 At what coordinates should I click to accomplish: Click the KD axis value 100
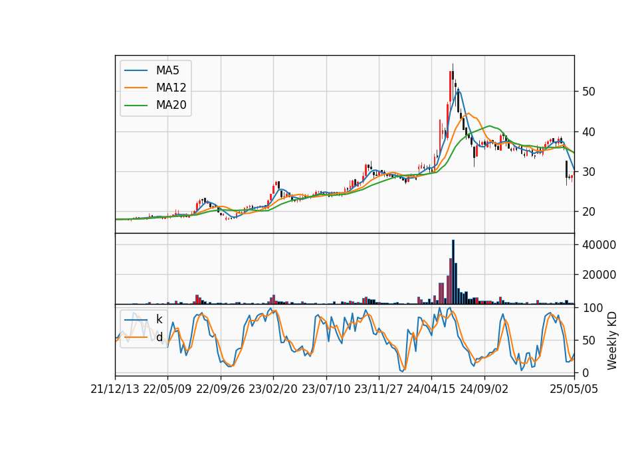pyautogui.click(x=592, y=308)
